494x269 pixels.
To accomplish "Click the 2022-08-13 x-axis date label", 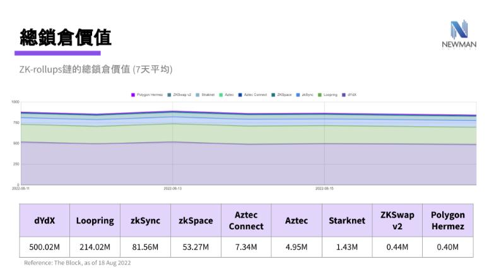I will pos(173,188).
